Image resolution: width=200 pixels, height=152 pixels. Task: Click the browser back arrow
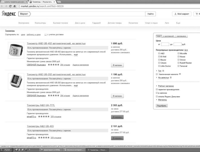2,6
